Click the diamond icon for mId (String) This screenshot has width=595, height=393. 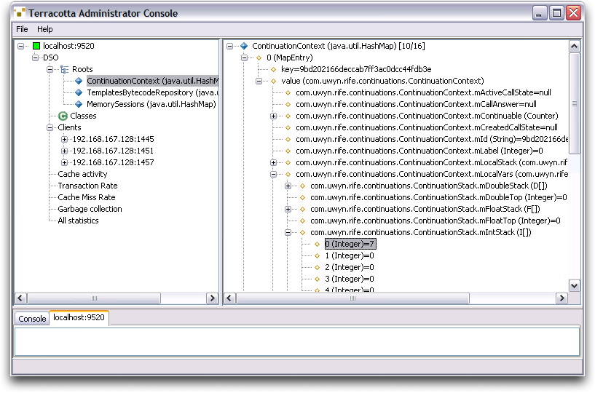288,139
